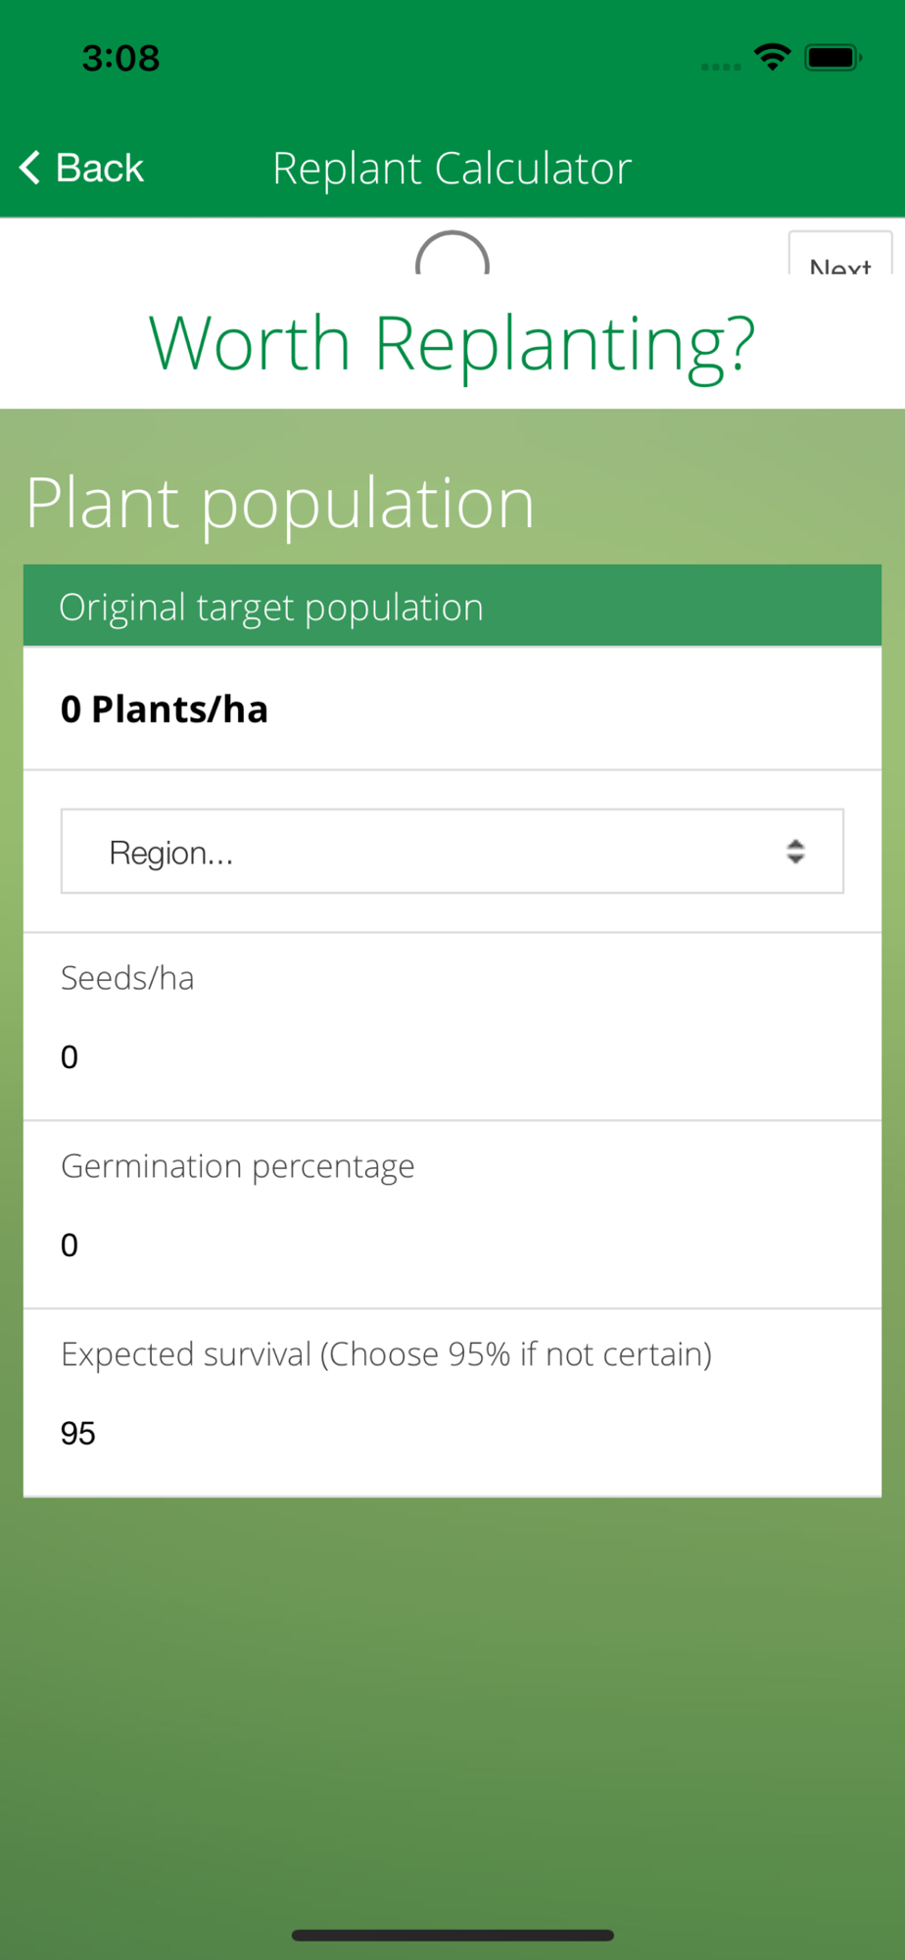This screenshot has height=1960, width=905.
Task: Tap the 0 Plants/ha result
Action: (x=165, y=709)
